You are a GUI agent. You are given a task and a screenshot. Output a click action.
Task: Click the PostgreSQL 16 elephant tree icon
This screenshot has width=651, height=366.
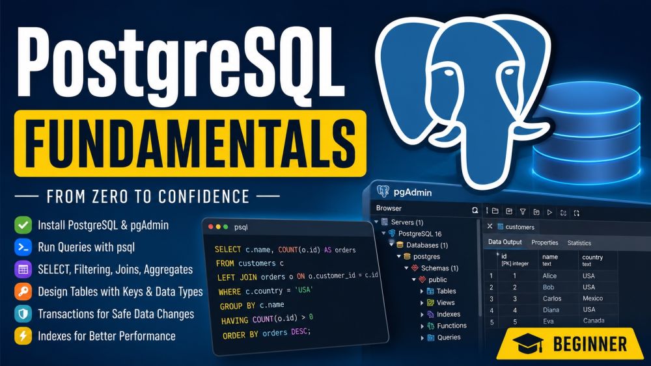pyautogui.click(x=392, y=233)
